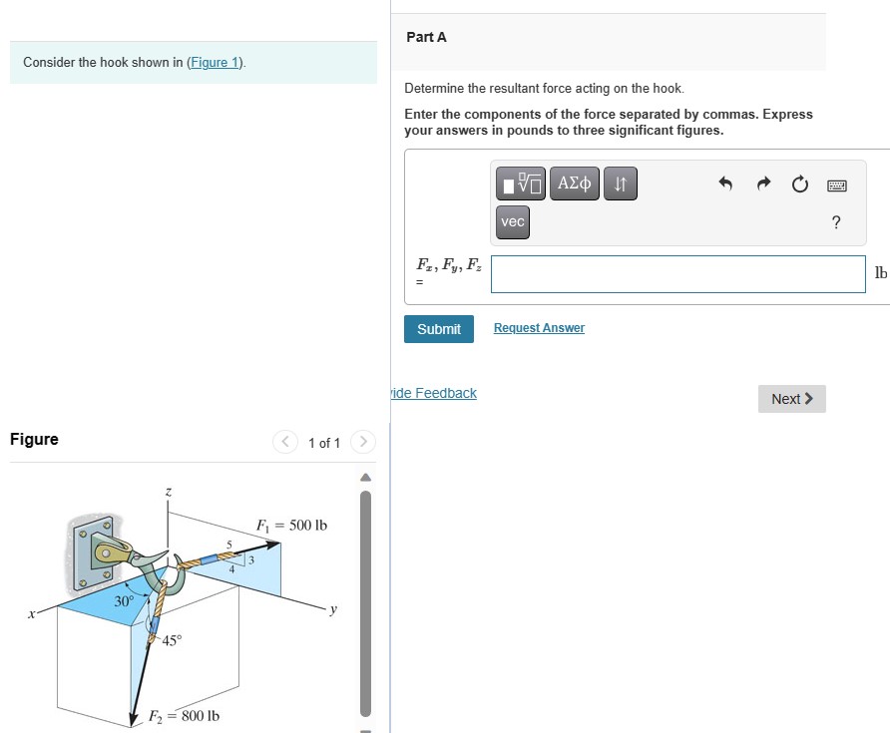Open the Request Answer link
Screen dimensions: 890x733
539,327
